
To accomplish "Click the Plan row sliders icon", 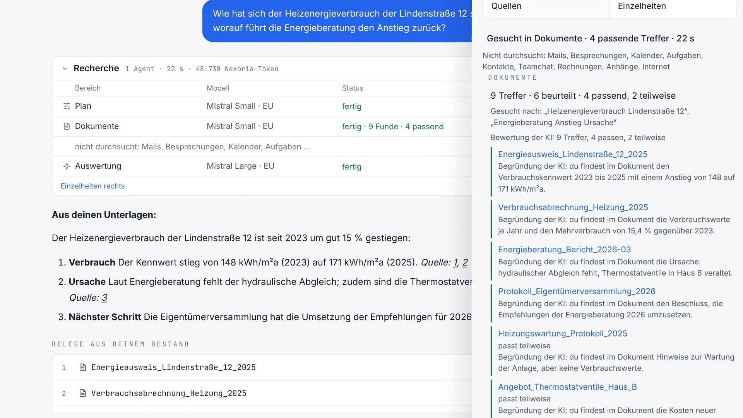I will pos(67,106).
